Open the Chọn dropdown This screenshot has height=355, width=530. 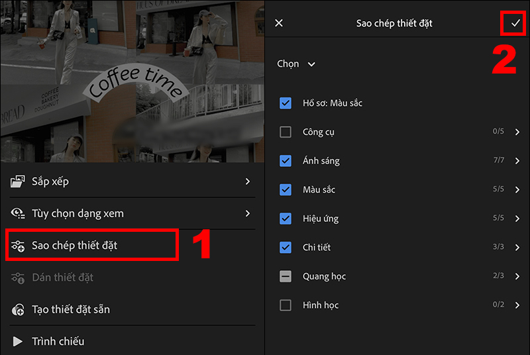point(296,64)
